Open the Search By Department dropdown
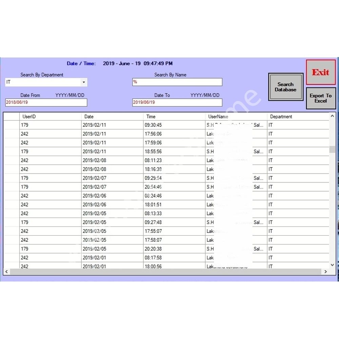The image size is (339, 339). coord(83,82)
